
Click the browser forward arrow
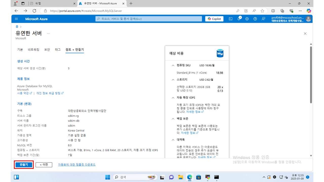pos(25,11)
